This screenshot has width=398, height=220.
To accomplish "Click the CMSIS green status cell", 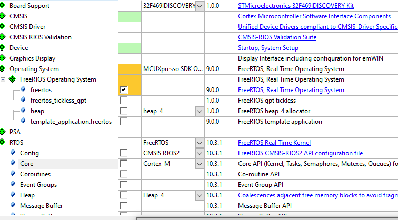I will (x=130, y=16).
